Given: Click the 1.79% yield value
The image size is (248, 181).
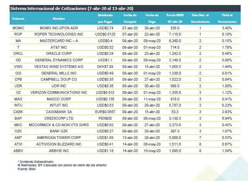Looking at the screenshot, I should pos(227,47).
